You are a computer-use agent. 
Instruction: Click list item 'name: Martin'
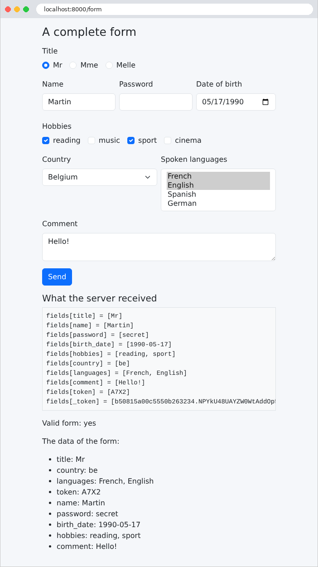[x=81, y=503]
